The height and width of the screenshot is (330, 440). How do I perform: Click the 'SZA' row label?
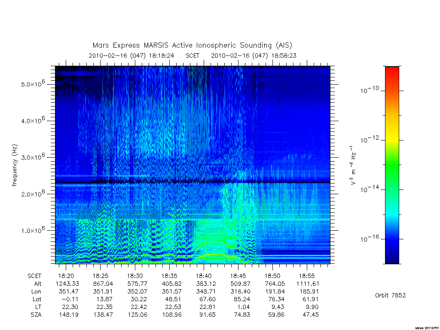point(36,315)
